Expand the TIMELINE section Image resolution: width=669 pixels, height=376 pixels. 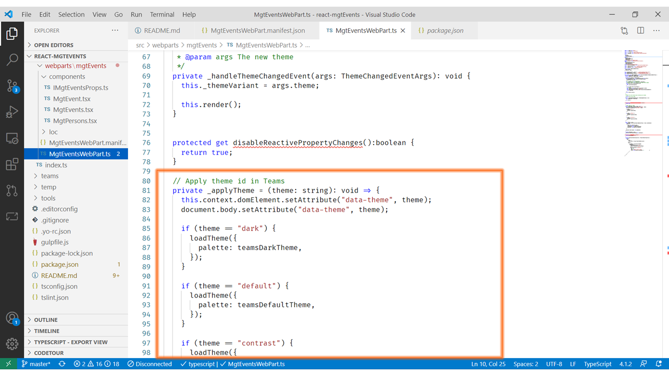pos(47,331)
